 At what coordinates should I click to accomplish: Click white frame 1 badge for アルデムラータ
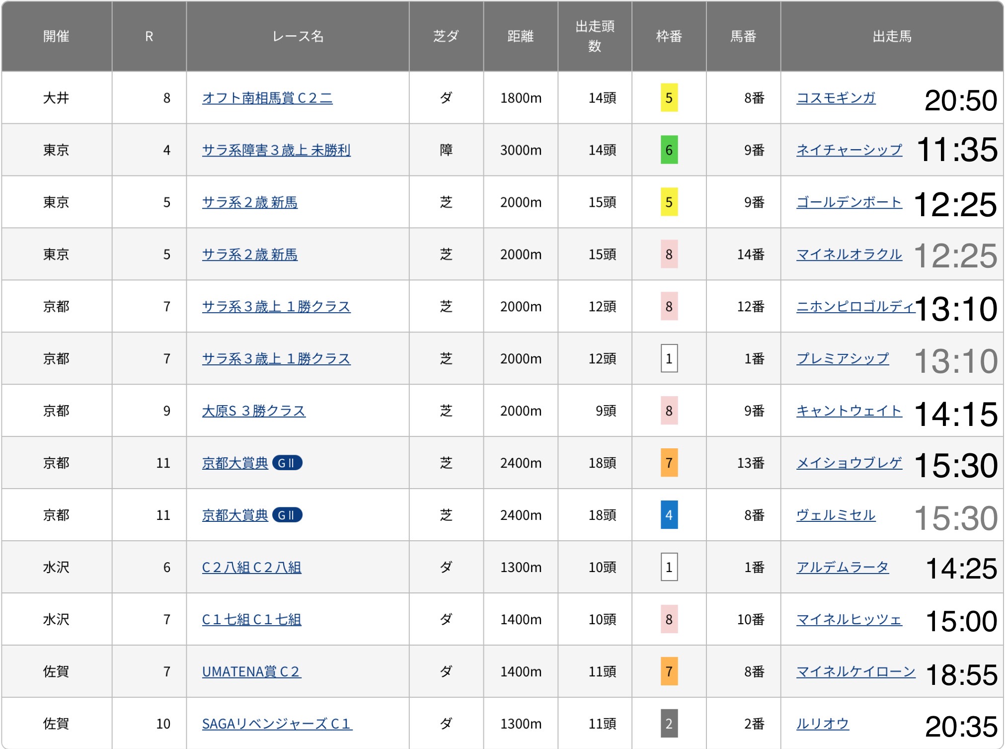tap(669, 568)
